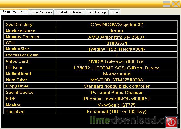
Task: Select ViewSonic GT775 value
Action: [x=117, y=105]
